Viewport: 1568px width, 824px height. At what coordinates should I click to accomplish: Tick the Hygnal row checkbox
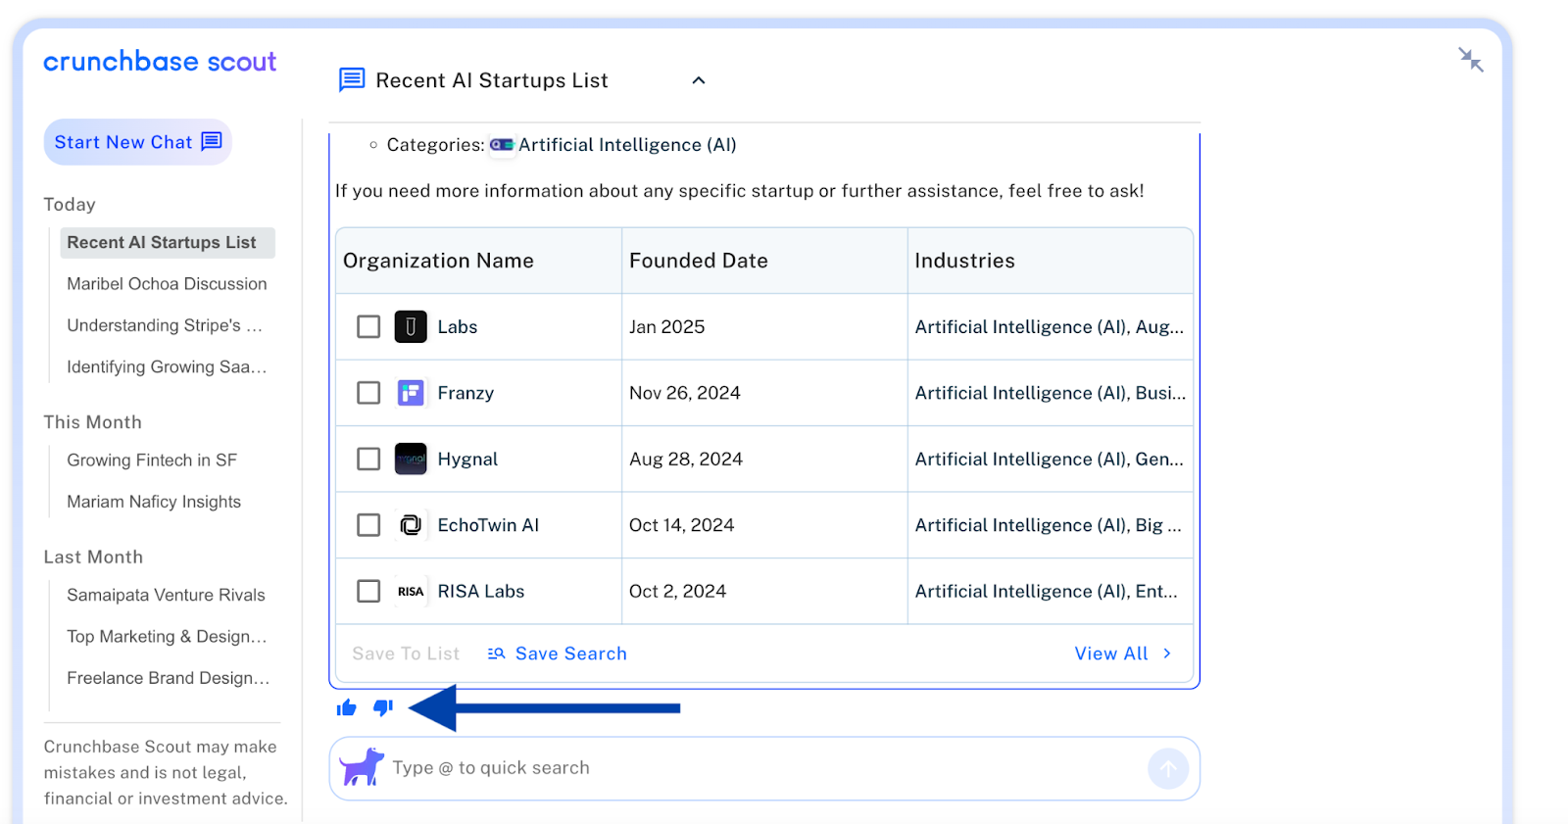point(368,459)
